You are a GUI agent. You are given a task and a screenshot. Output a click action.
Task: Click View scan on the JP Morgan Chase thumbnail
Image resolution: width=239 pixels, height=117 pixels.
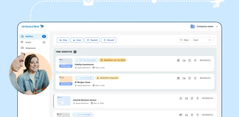point(66,84)
